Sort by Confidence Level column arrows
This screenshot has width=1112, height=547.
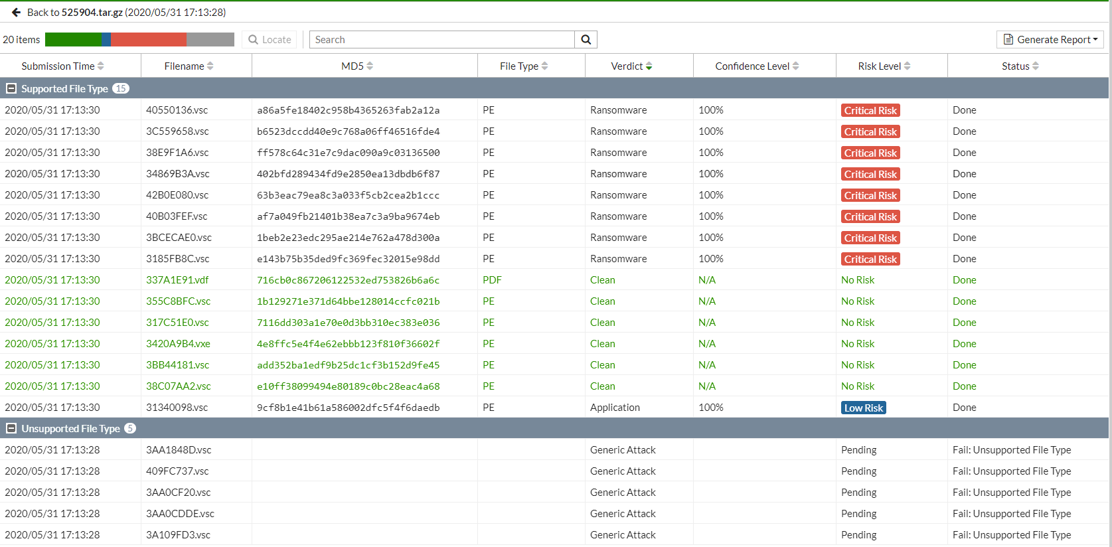tap(795, 66)
